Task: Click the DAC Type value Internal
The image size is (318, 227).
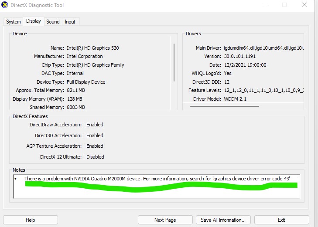Action: tap(75, 73)
